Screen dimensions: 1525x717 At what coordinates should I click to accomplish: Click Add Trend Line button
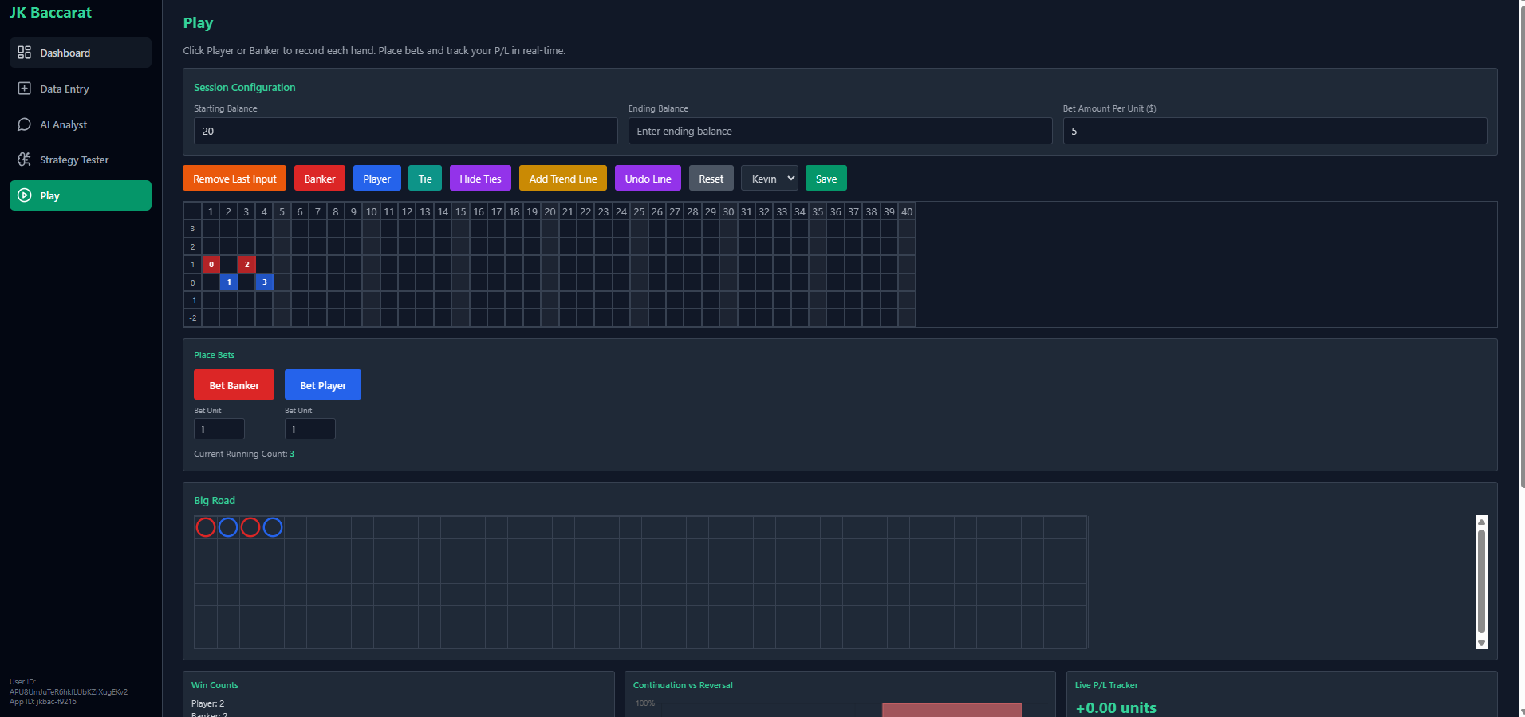563,179
